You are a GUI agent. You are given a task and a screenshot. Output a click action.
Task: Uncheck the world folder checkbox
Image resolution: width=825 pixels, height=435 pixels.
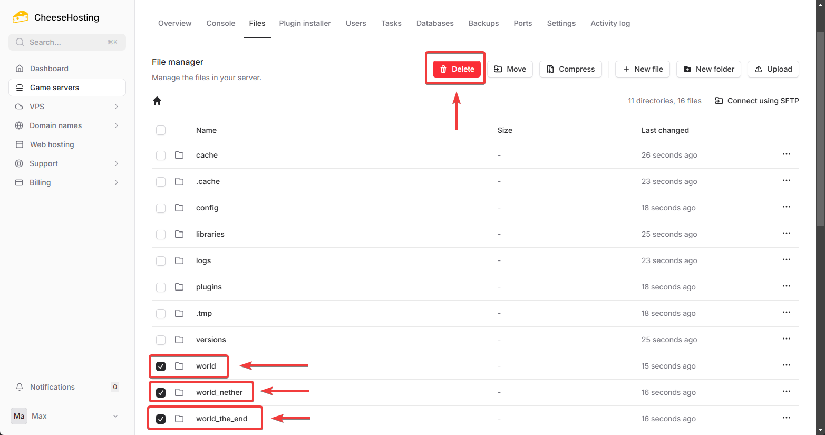click(x=161, y=366)
